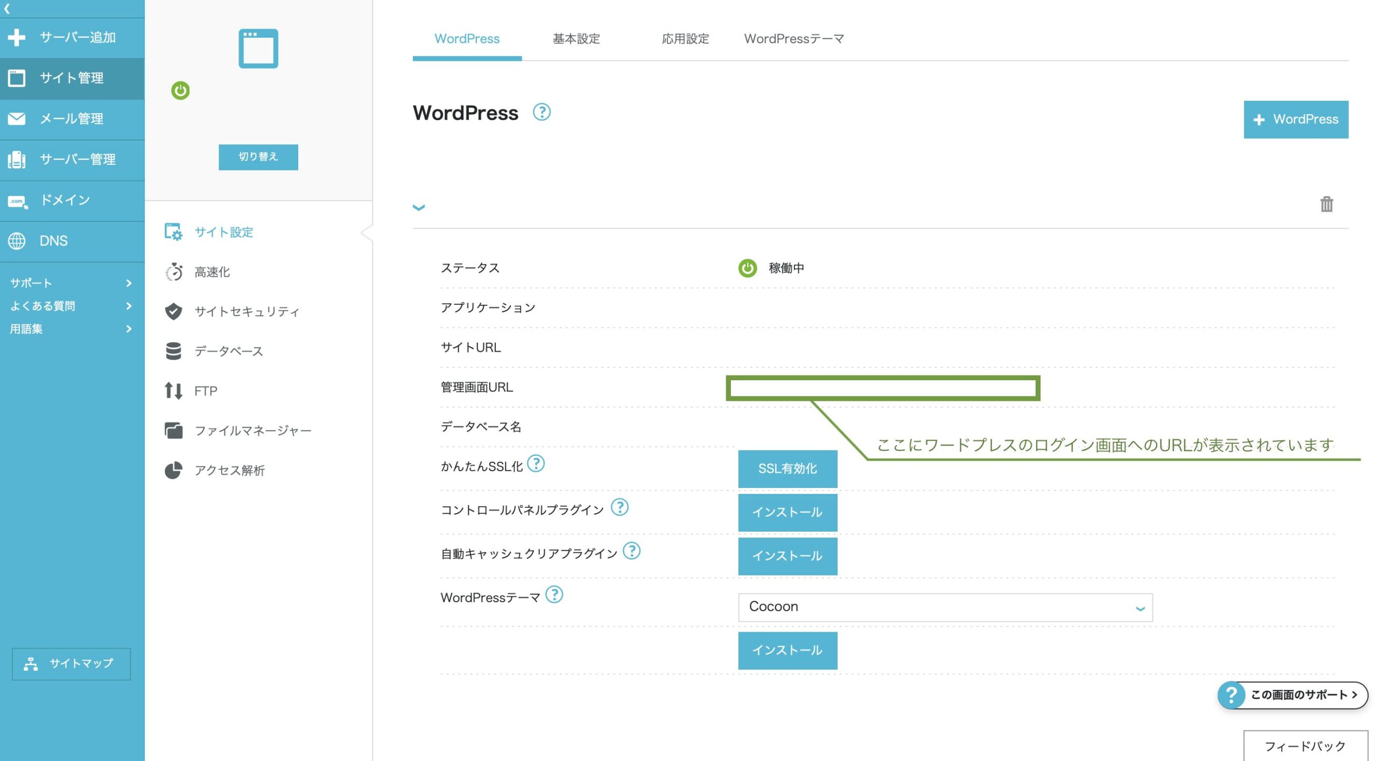Open この画面のサポート help button
This screenshot has width=1378, height=761.
pyautogui.click(x=1292, y=695)
